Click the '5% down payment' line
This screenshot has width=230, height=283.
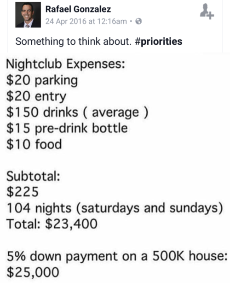(x=117, y=256)
